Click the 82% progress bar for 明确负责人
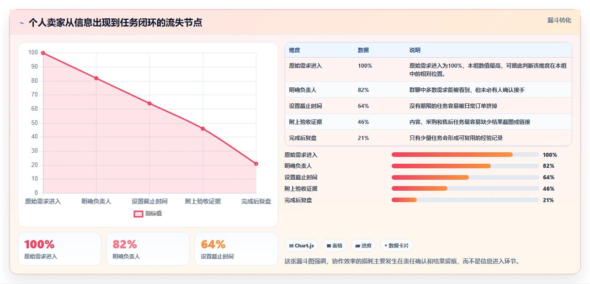This screenshot has height=284, width=590. pos(465,166)
